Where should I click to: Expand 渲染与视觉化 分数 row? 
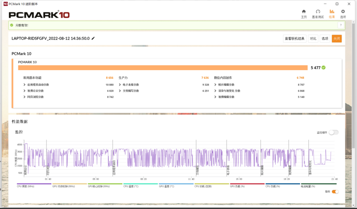[x=215, y=91]
